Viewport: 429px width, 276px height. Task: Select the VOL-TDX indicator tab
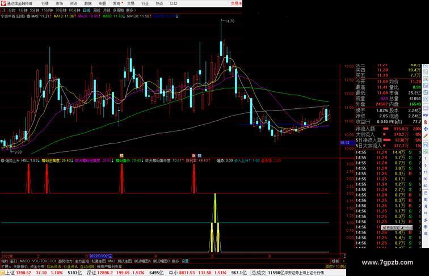point(40,261)
